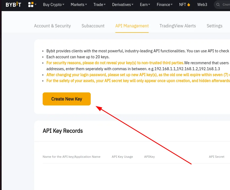Viewport: 230px width, 190px height.
Task: Switch to Account & Security tab
Action: coord(52,26)
